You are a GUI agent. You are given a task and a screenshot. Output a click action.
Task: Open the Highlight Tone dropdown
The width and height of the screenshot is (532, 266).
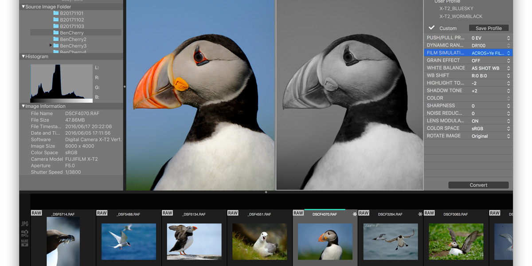(490, 83)
